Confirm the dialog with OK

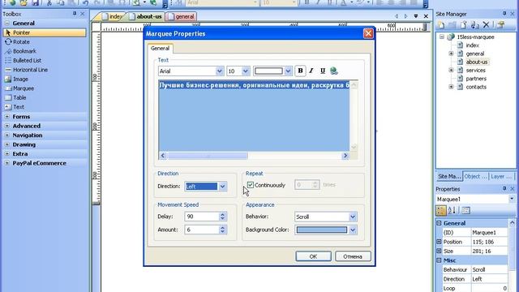click(313, 256)
